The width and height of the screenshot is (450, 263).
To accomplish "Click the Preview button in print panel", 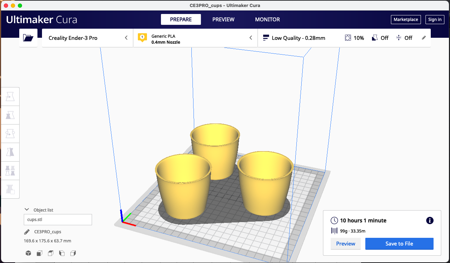I will (346, 244).
